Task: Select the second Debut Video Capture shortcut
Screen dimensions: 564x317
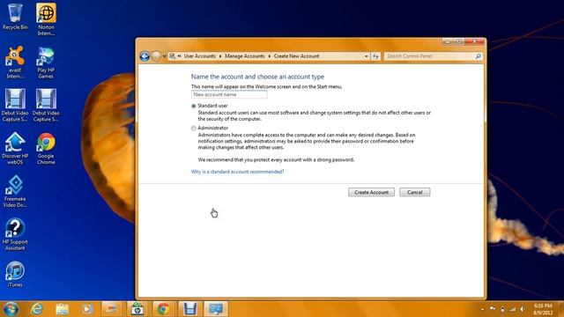Action: point(46,105)
